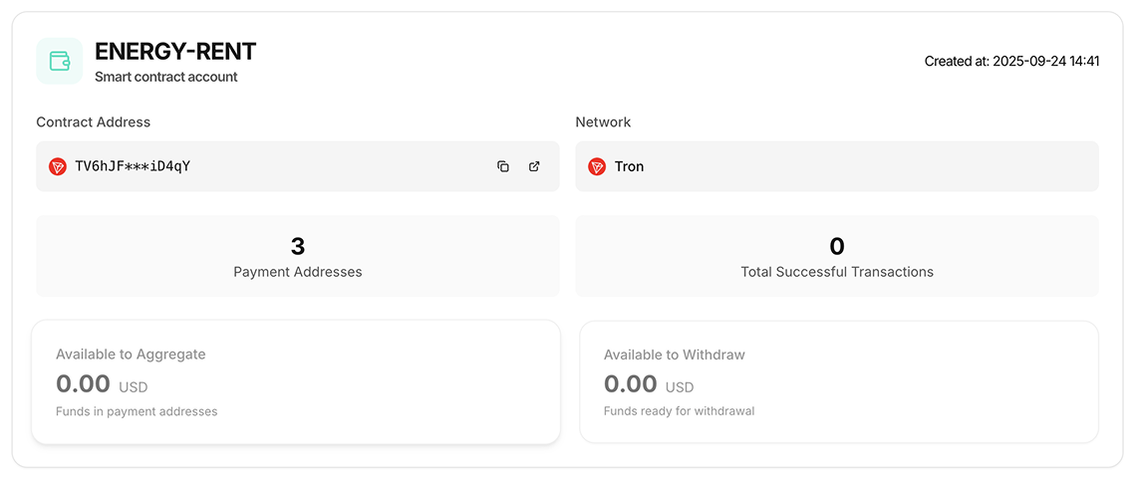Click the Smart contract account subtitle
The height and width of the screenshot is (479, 1135).
(165, 77)
